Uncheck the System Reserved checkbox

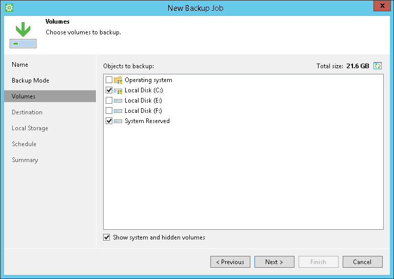(x=109, y=121)
